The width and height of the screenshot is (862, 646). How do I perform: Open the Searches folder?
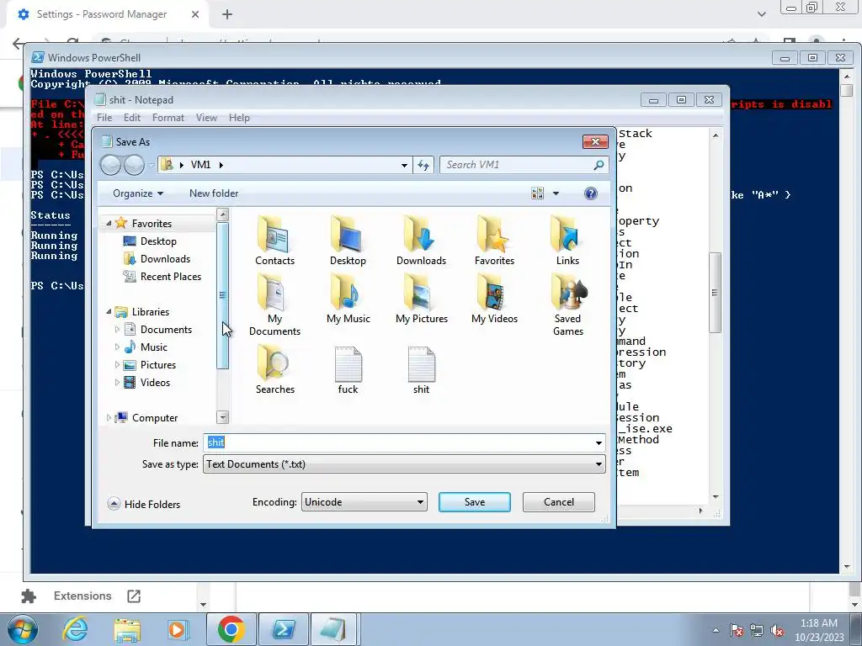click(x=275, y=369)
